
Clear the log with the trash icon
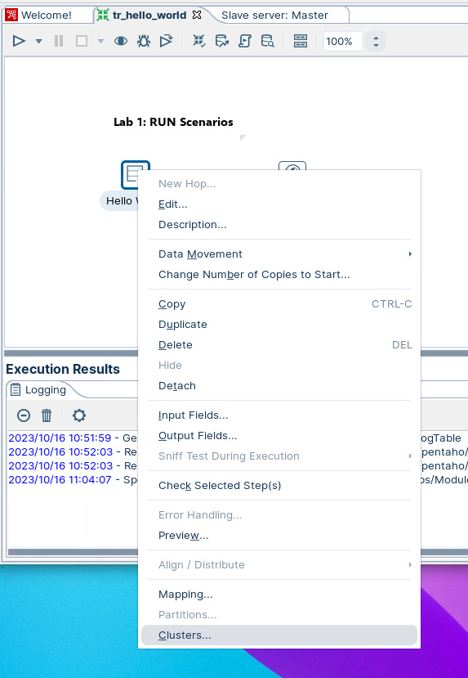click(x=47, y=415)
